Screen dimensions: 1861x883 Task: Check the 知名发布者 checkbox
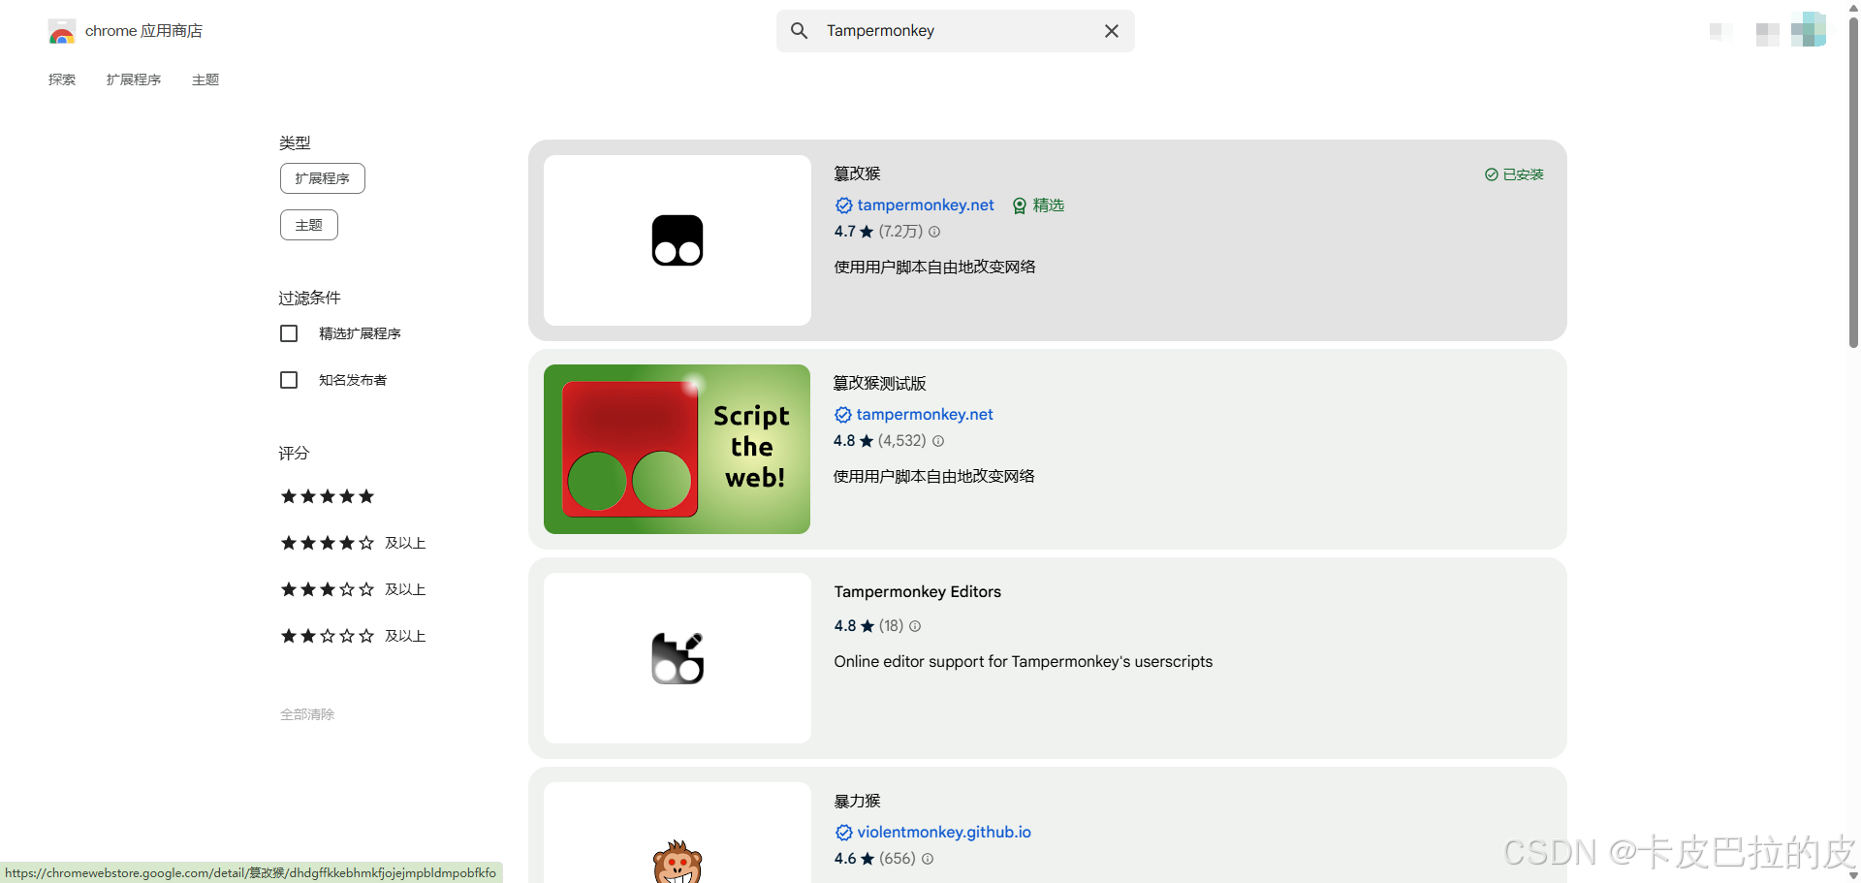click(289, 380)
